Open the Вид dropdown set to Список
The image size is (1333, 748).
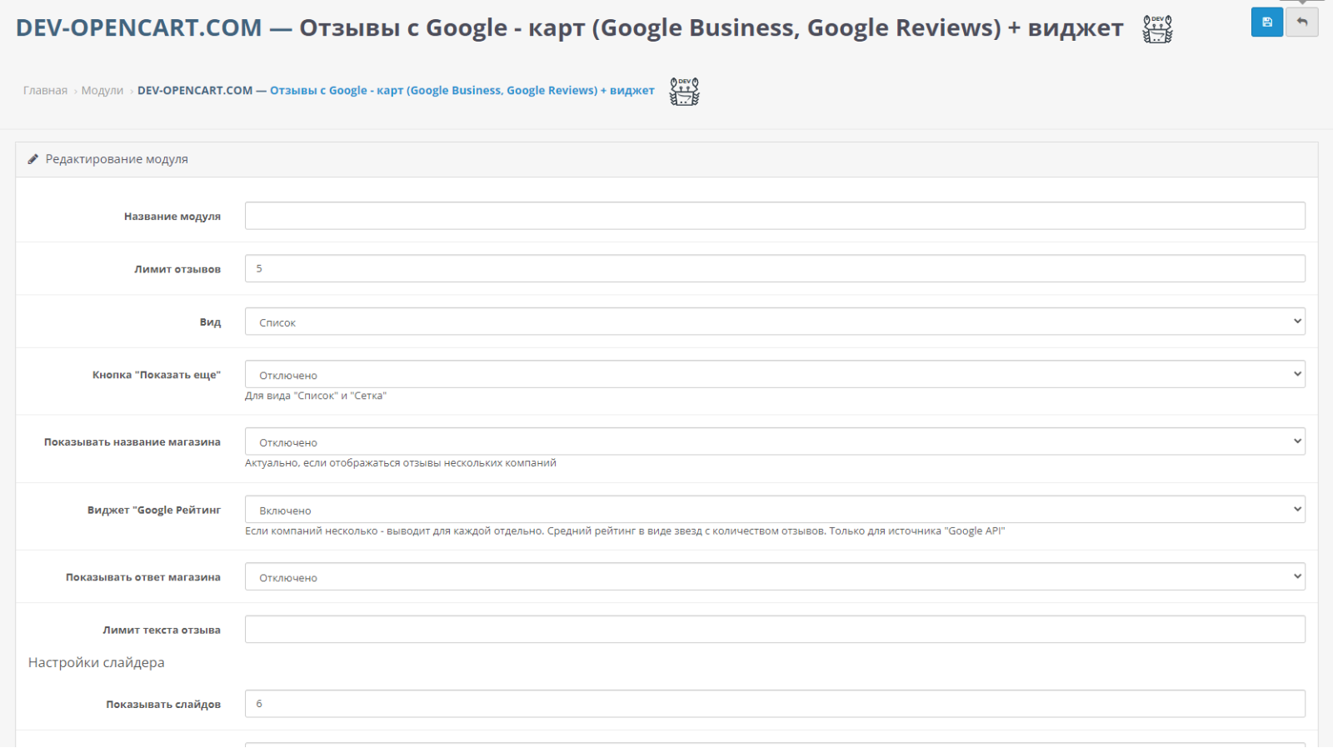[x=775, y=322]
